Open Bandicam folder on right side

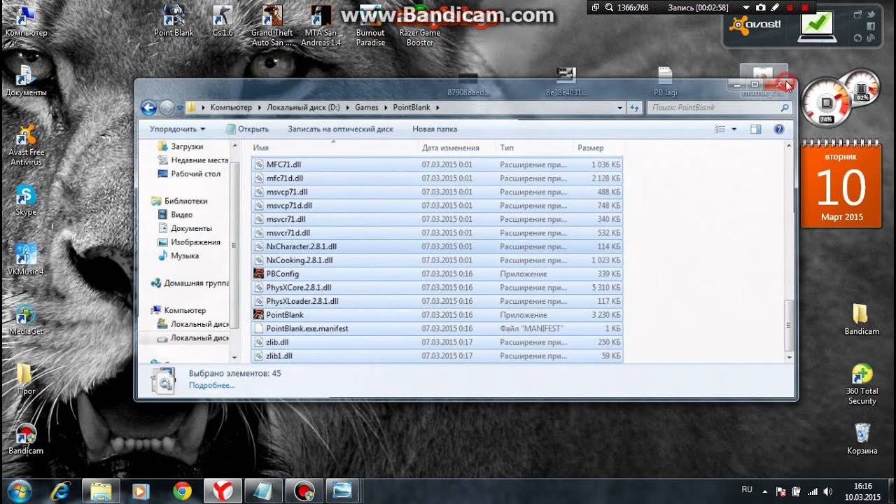click(862, 319)
